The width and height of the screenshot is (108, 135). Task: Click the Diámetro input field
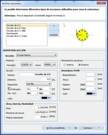click(x=46, y=79)
